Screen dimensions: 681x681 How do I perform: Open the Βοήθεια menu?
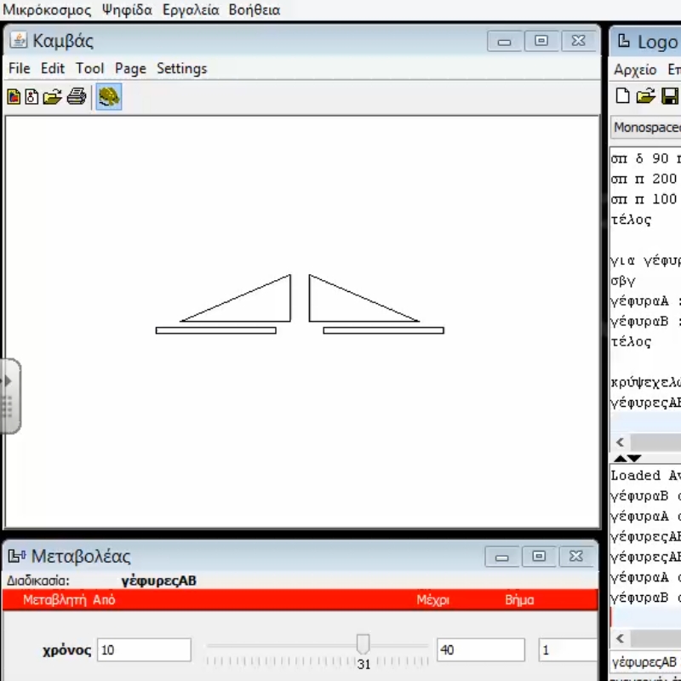254,9
